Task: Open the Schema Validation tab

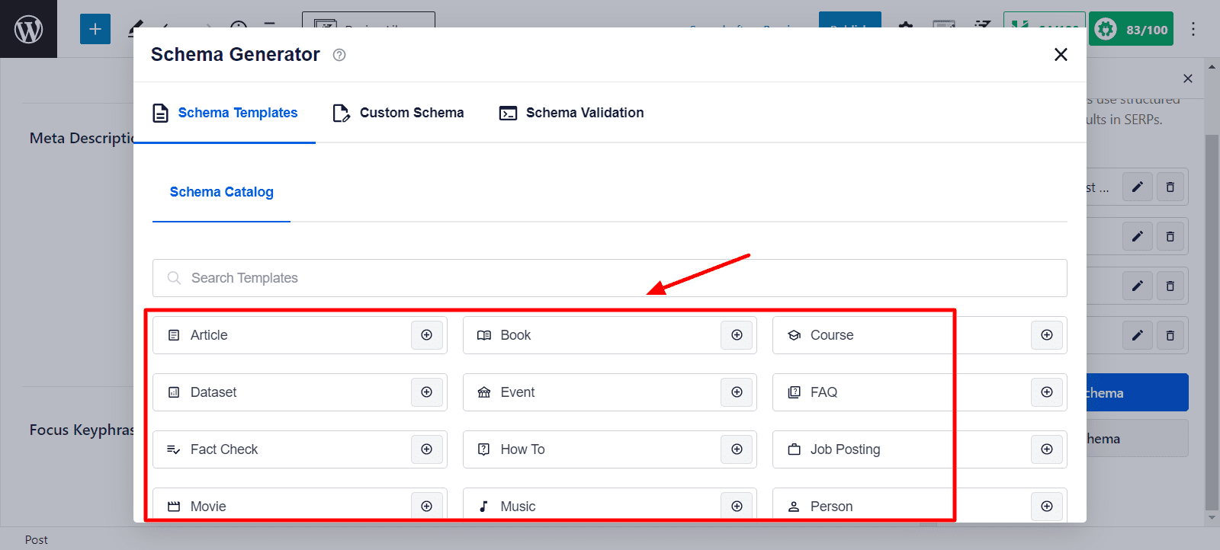Action: click(571, 113)
